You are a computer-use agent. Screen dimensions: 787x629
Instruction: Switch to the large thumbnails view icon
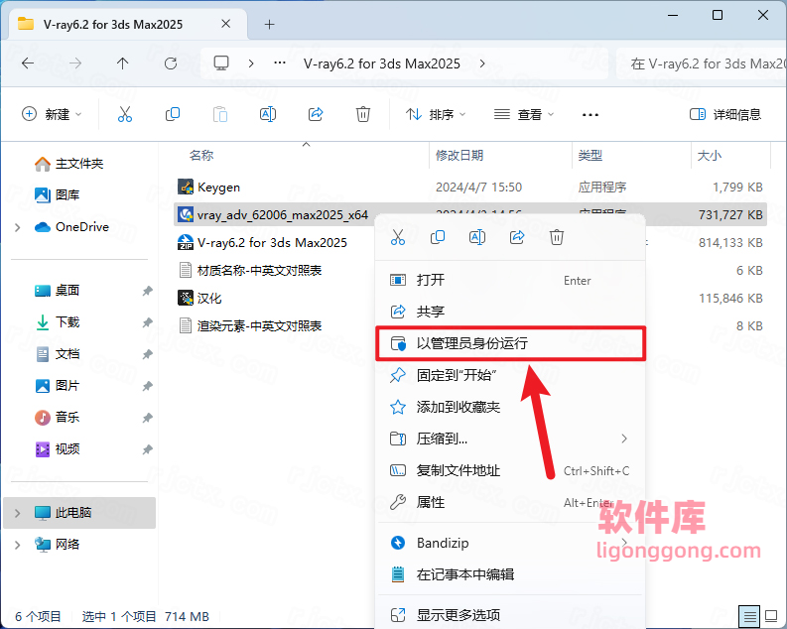click(771, 616)
